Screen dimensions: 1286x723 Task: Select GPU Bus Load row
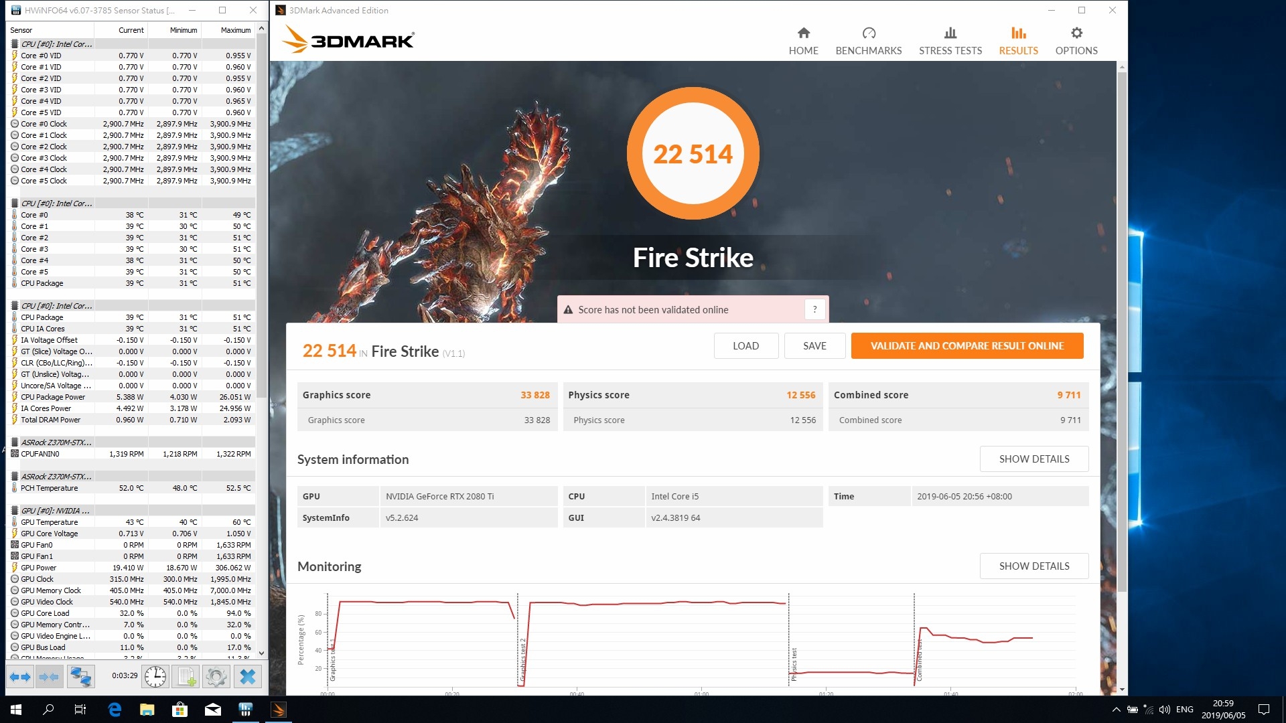pyautogui.click(x=131, y=647)
